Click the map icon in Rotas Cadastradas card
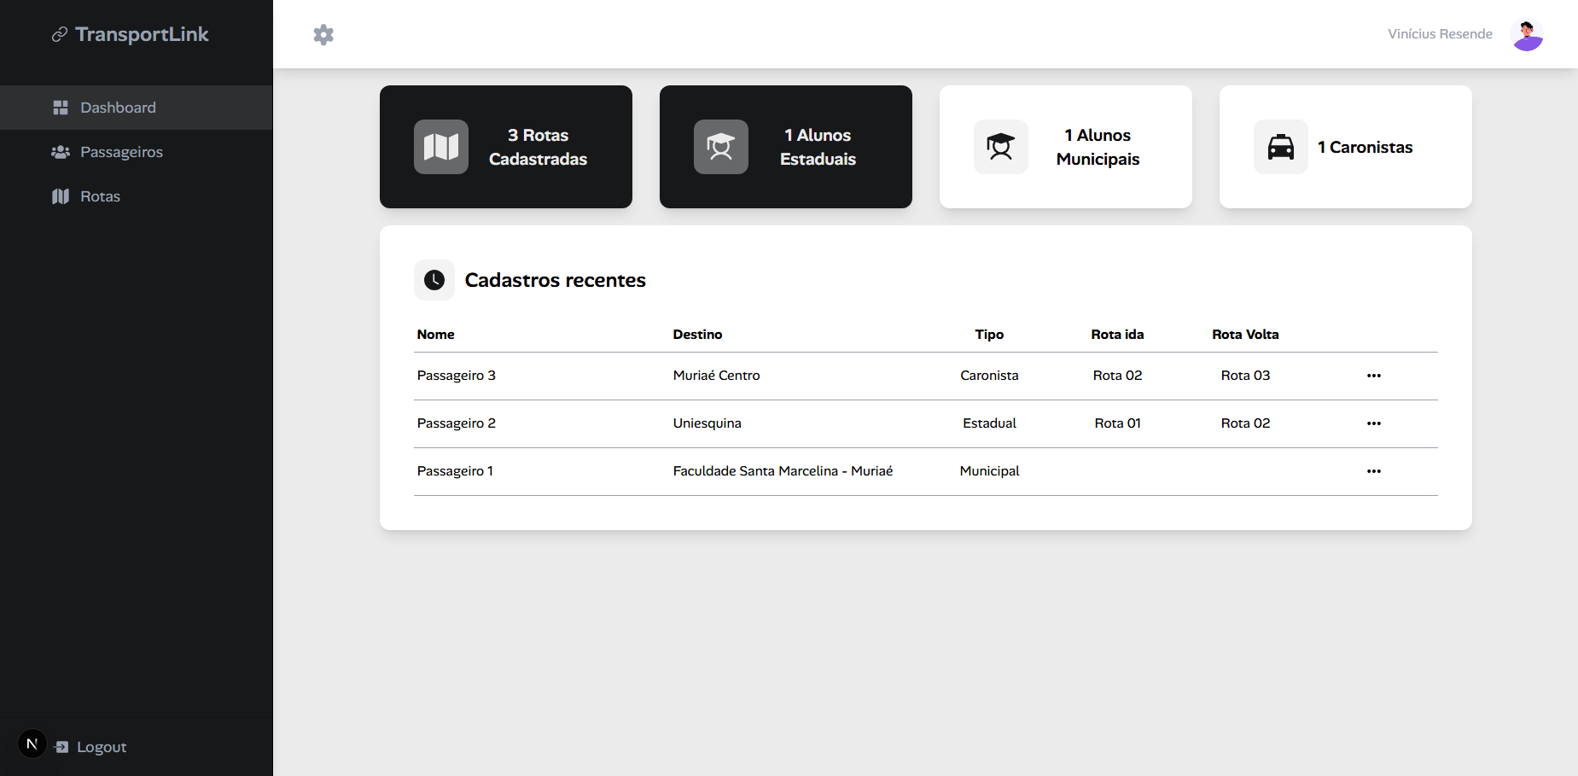The image size is (1578, 776). [440, 147]
